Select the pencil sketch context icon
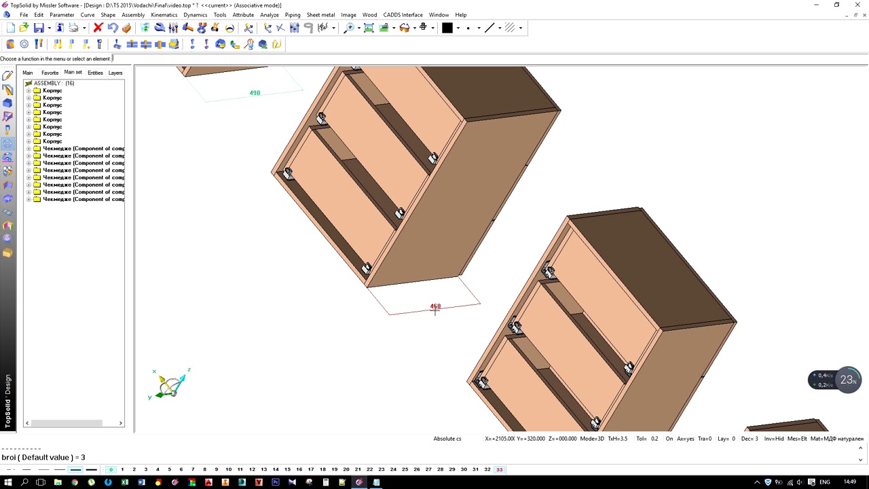 tap(7, 76)
